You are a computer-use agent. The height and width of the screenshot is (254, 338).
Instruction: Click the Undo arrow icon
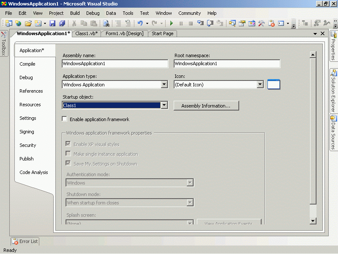tap(140, 23)
